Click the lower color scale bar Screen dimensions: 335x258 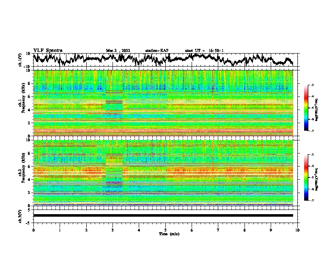coord(306,177)
